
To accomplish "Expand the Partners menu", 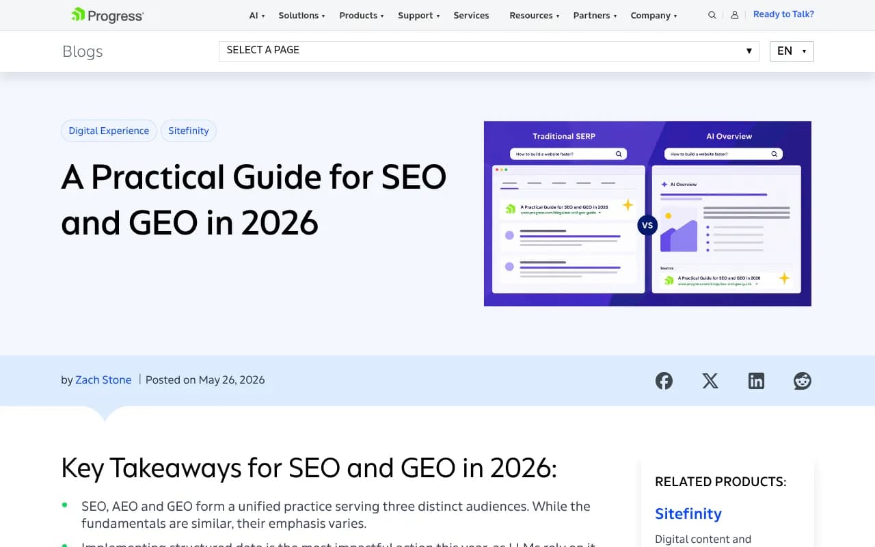I will click(x=595, y=15).
